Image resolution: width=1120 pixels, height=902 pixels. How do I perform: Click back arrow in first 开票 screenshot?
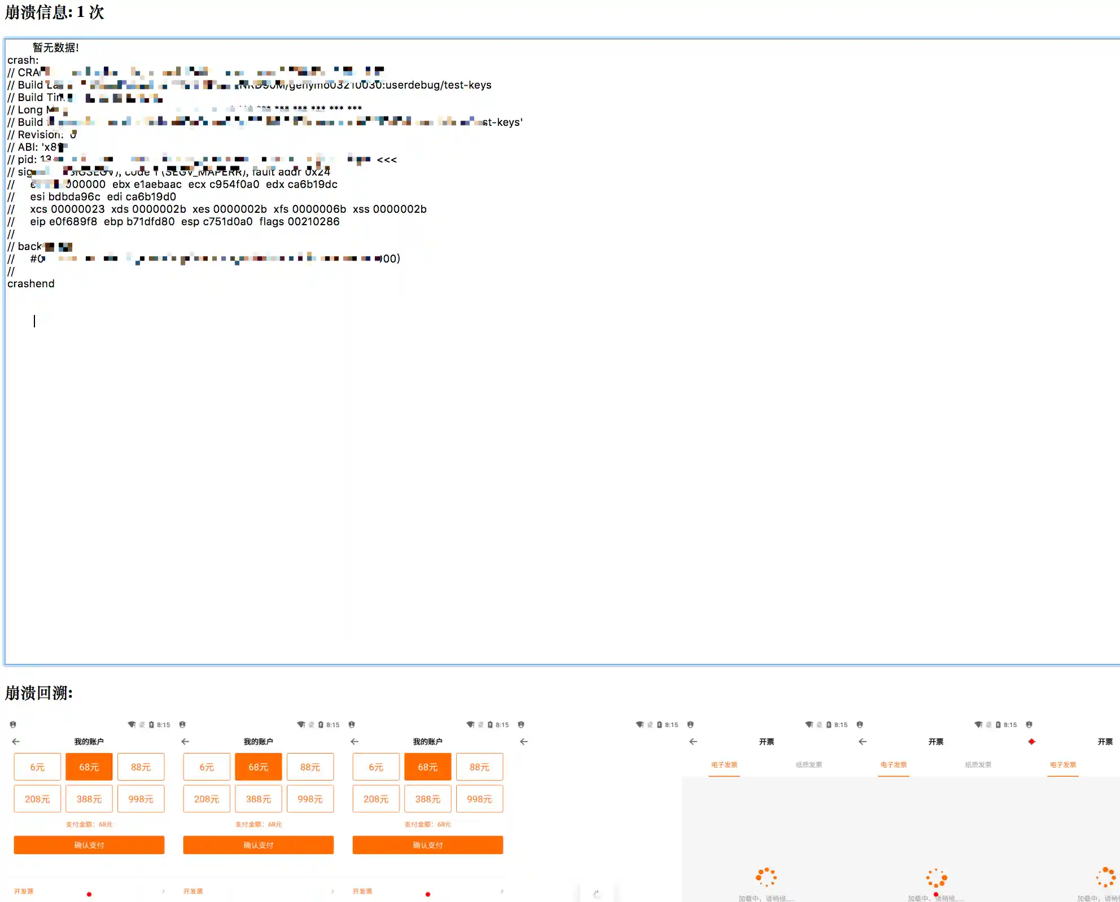pos(693,742)
